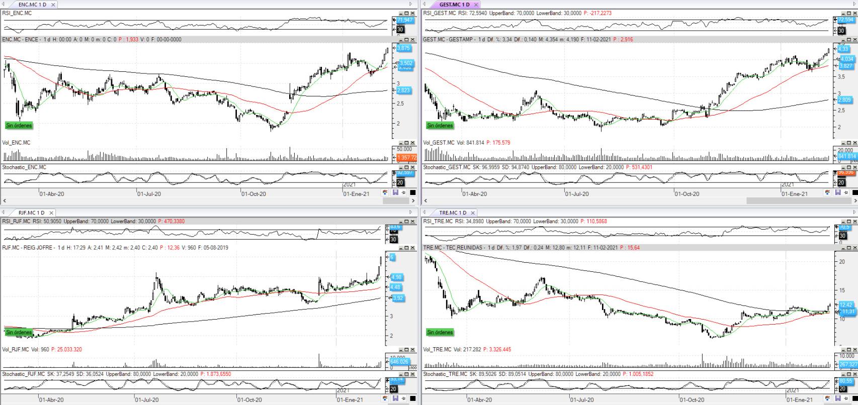The width and height of the screenshot is (858, 405).
Task: Close the Stochastic_ENC.MC indicator subpanel
Action: (x=413, y=167)
